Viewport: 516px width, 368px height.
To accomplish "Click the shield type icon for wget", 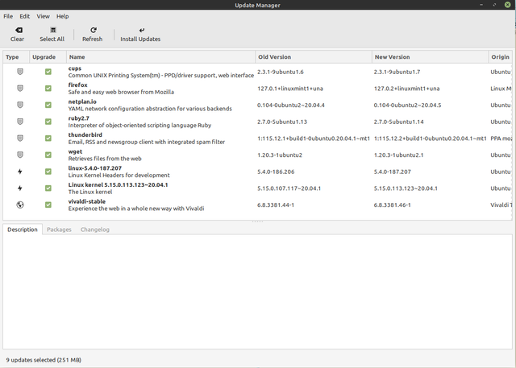I will click(20, 155).
